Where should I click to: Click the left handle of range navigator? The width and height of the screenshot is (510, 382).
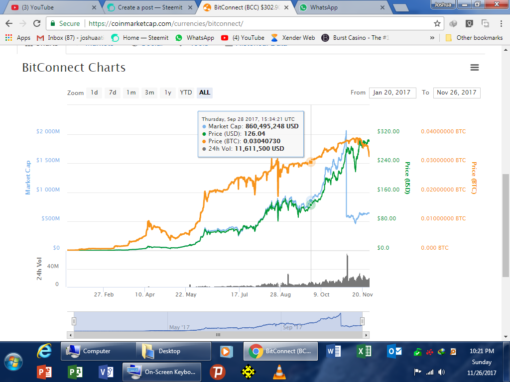[74, 321]
